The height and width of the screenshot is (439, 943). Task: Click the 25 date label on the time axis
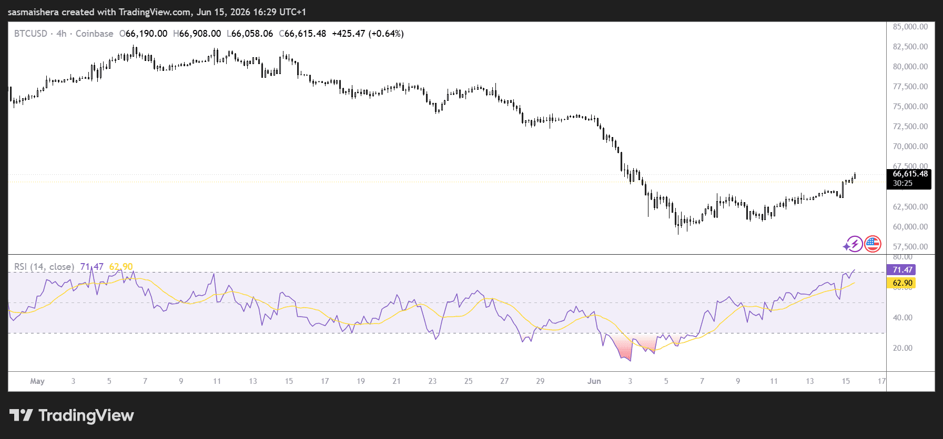pos(469,381)
